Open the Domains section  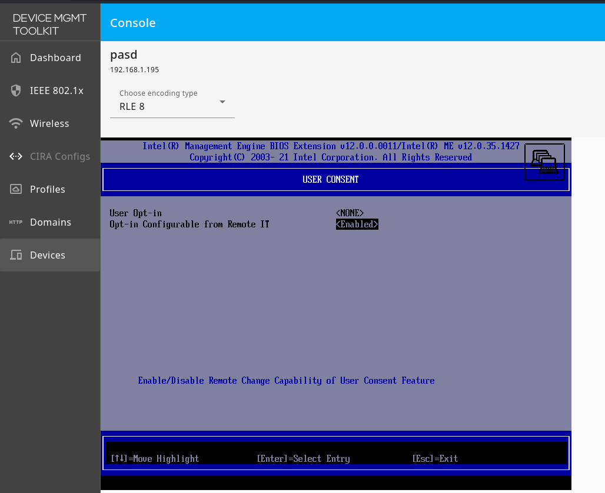pos(51,222)
